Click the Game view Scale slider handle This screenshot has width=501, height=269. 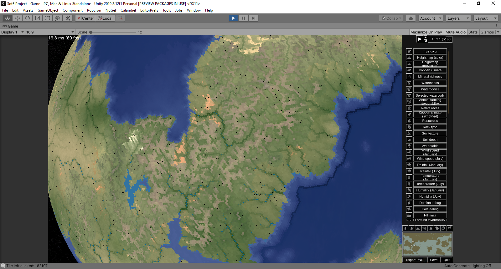(91, 32)
